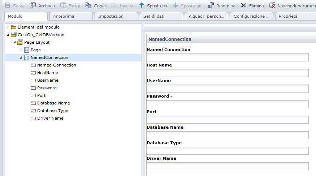Expand the Page tree node
Screen dimensions: 316x176
point(21,50)
